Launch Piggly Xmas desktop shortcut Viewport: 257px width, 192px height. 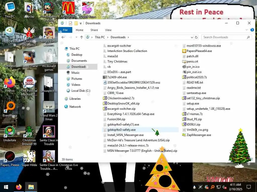coord(88,10)
